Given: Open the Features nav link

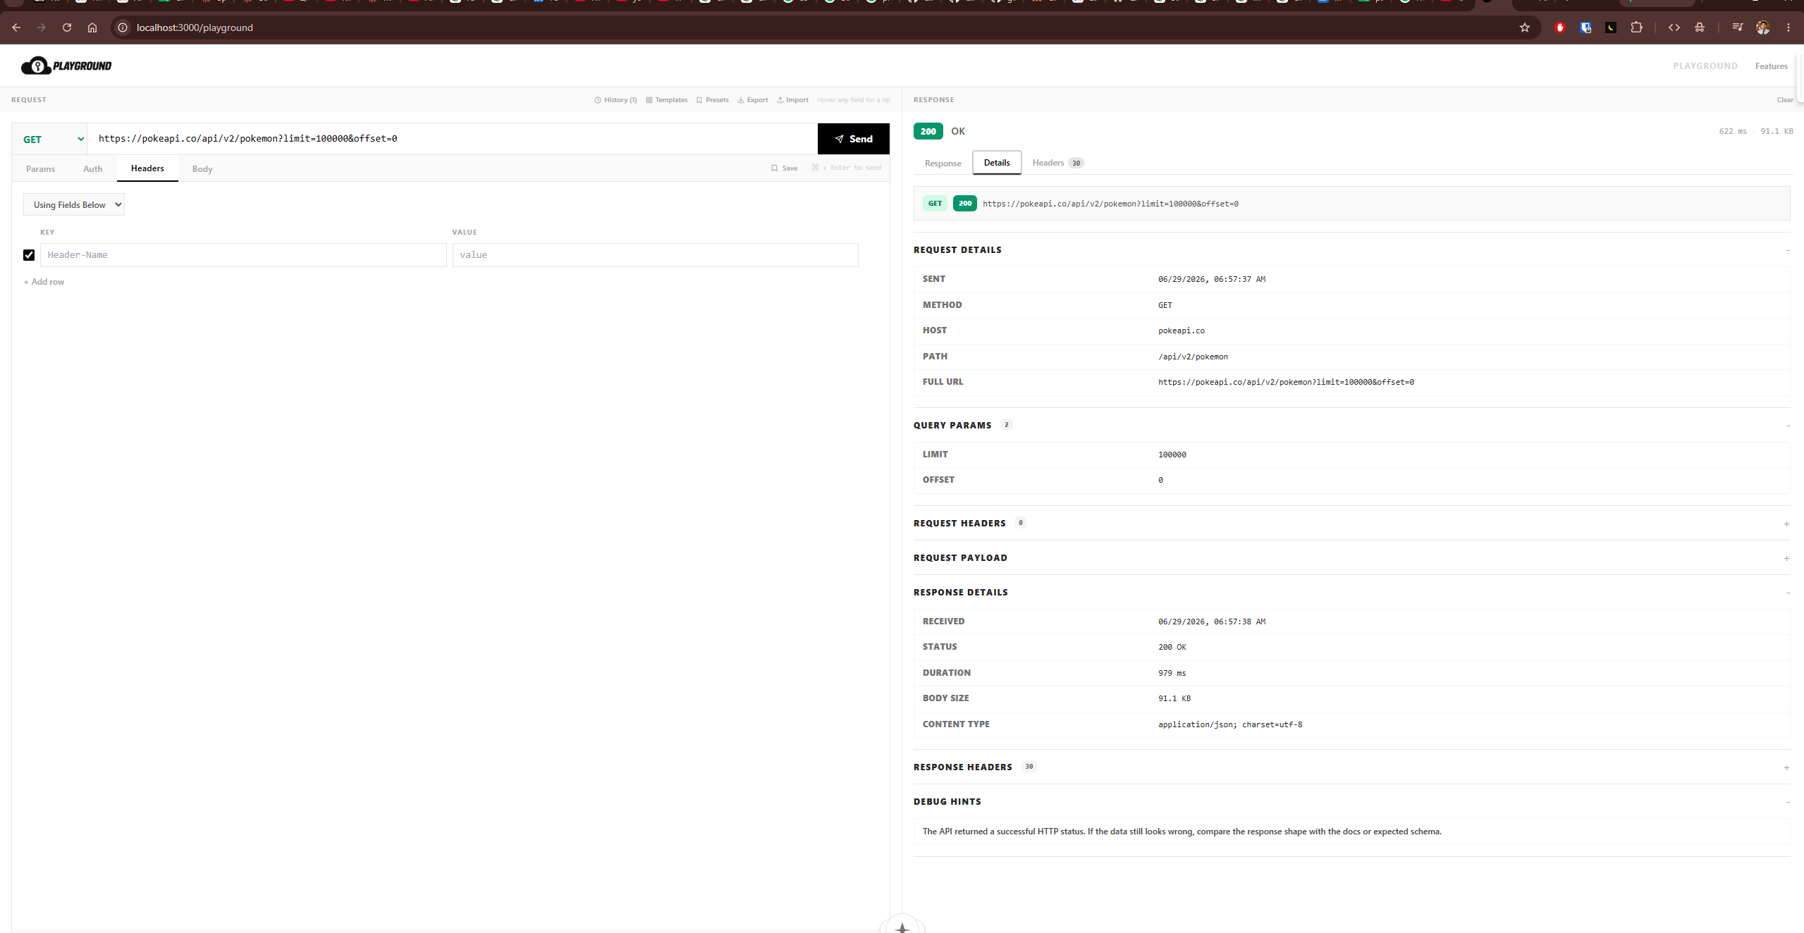Looking at the screenshot, I should tap(1771, 66).
